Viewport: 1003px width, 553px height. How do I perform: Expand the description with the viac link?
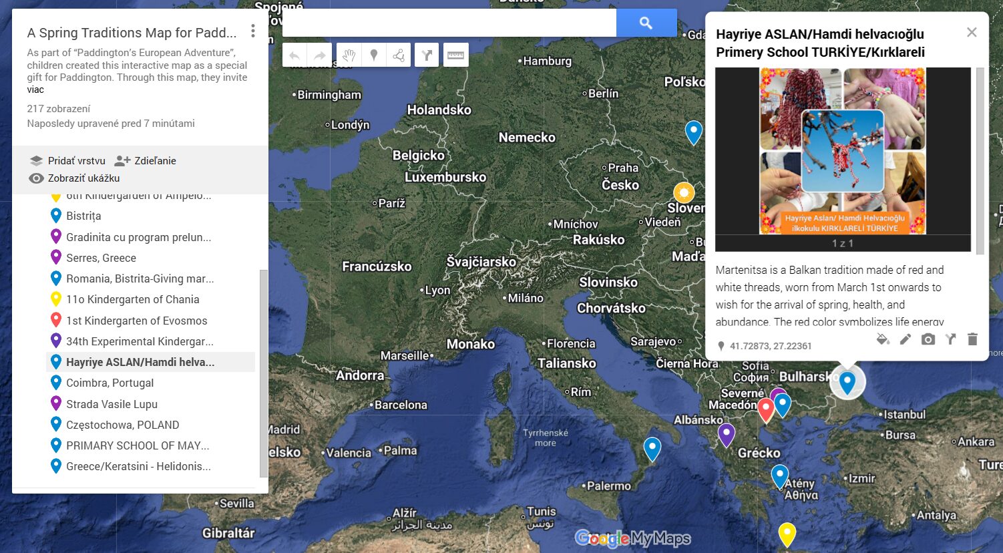(35, 89)
